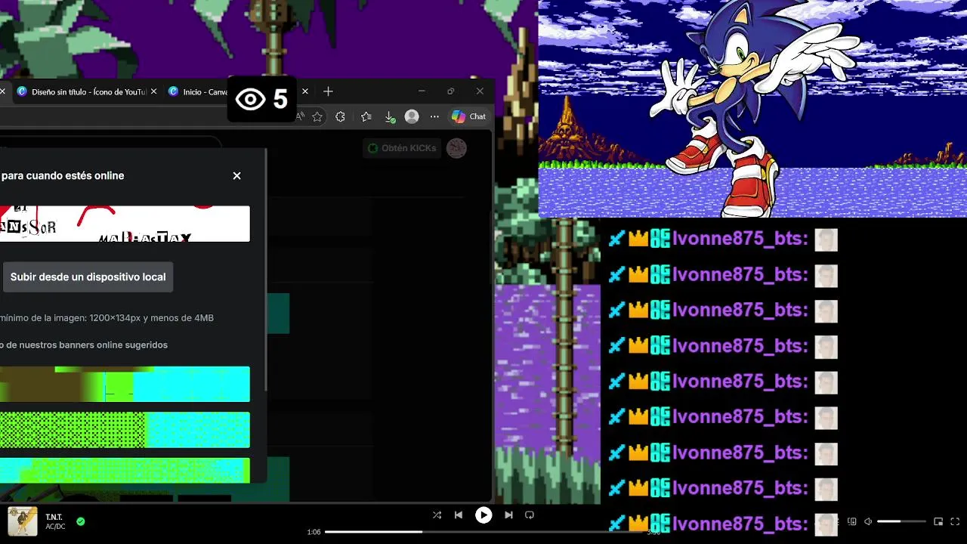Open Copilot Chat in the browser

point(468,116)
